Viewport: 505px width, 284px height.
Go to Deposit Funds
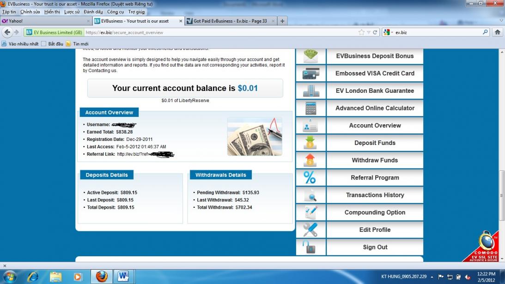(x=375, y=143)
